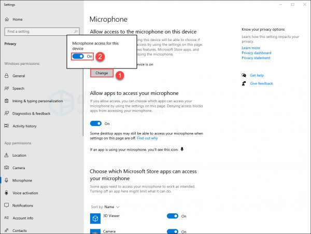
Task: Select Voice activation in the sidebar
Action: 25,193
